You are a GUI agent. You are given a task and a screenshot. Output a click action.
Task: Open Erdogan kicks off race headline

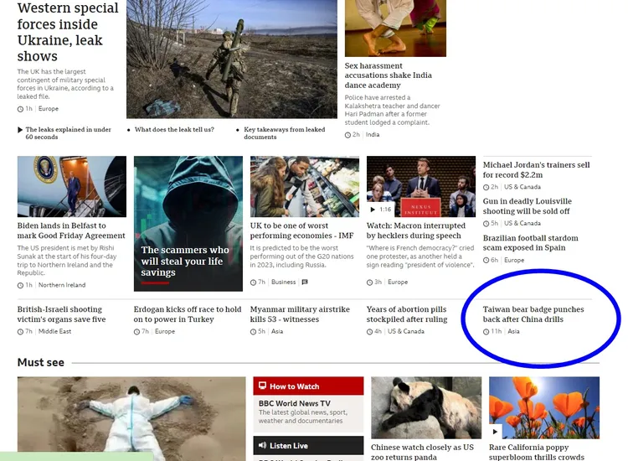pyautogui.click(x=188, y=314)
